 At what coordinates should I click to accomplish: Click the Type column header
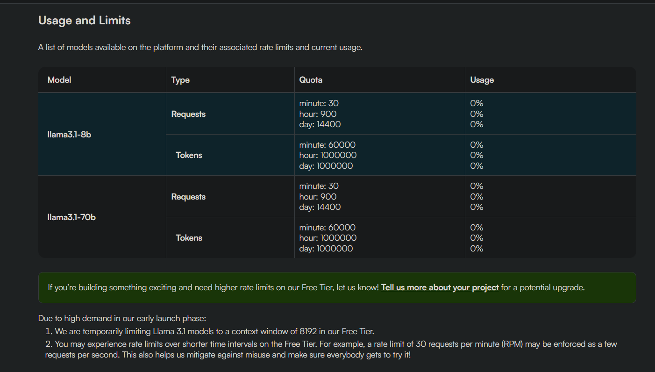[180, 80]
